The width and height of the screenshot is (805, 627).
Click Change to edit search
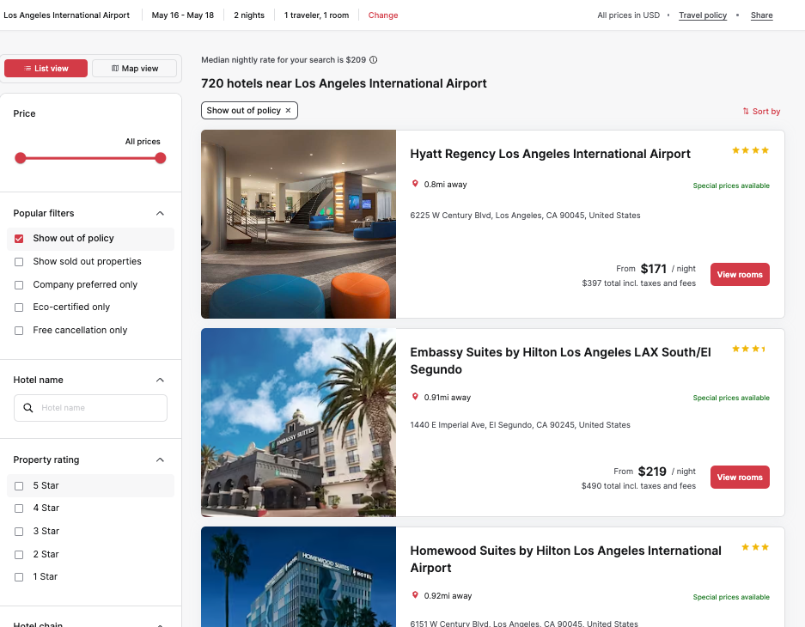tap(383, 15)
